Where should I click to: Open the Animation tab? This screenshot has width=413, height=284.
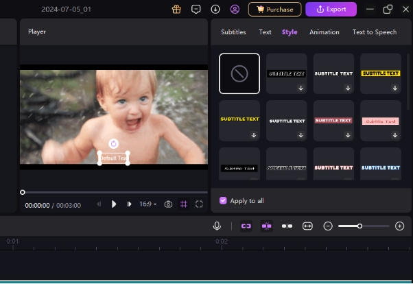(324, 32)
